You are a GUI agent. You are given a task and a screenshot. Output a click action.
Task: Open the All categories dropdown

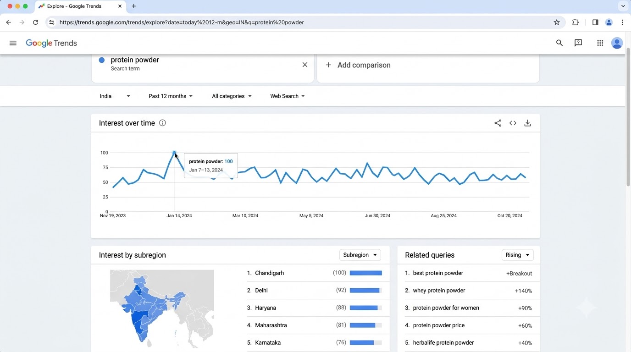point(232,96)
